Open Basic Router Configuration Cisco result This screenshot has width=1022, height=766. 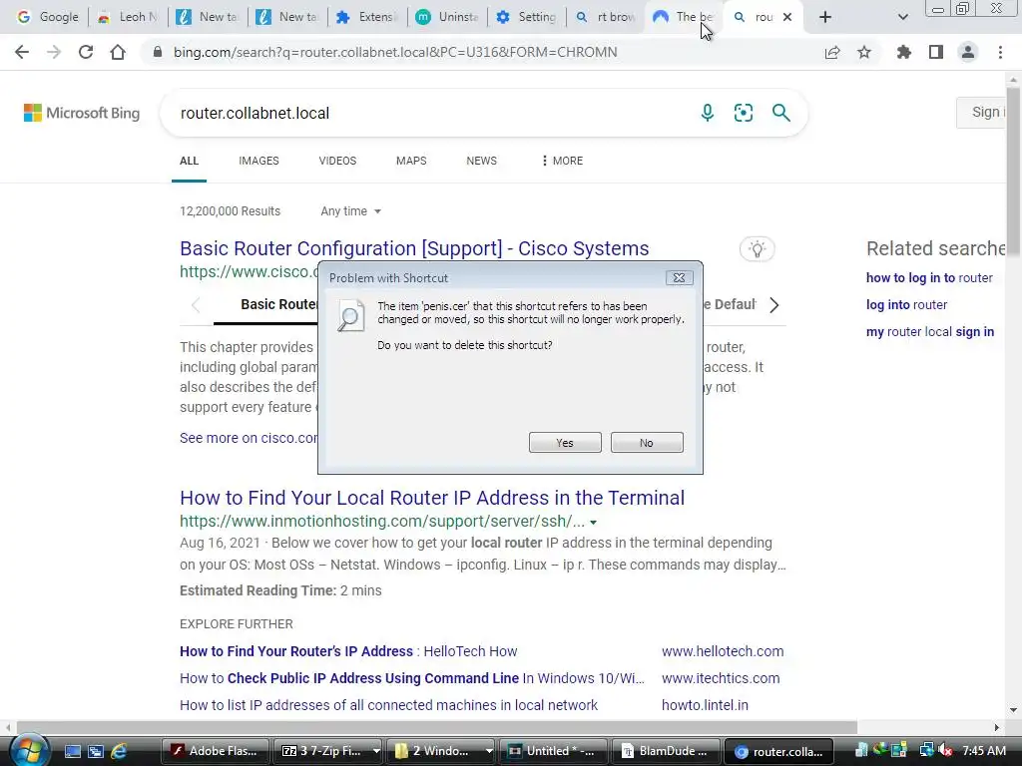(414, 248)
